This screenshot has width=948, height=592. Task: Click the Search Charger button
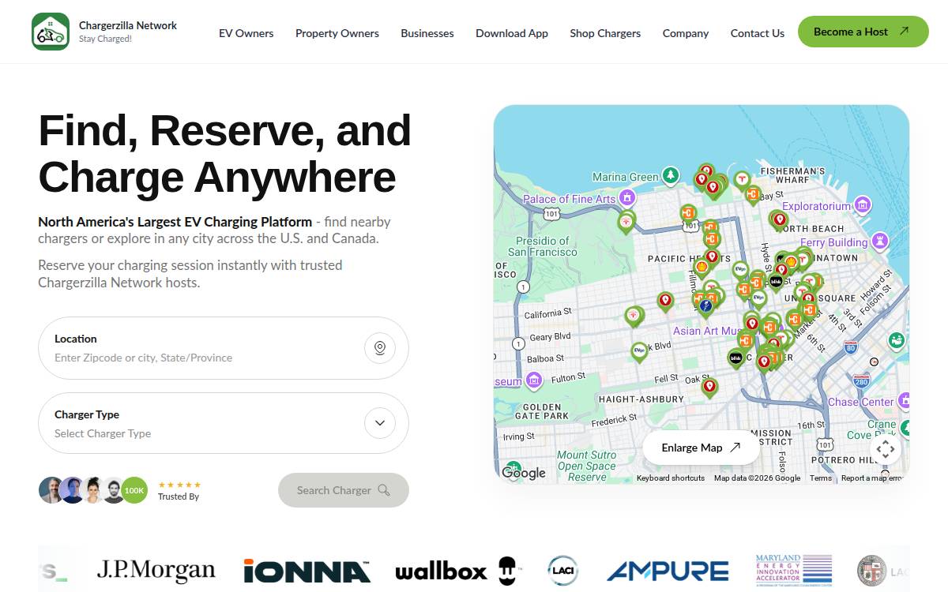[344, 490]
